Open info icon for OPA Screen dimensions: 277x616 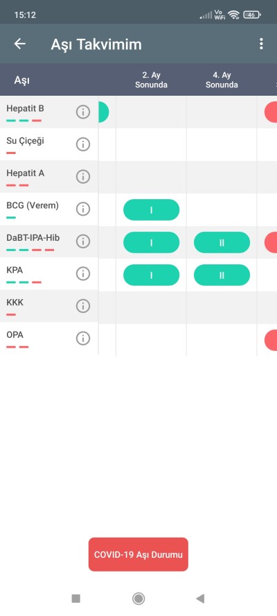[x=83, y=338]
